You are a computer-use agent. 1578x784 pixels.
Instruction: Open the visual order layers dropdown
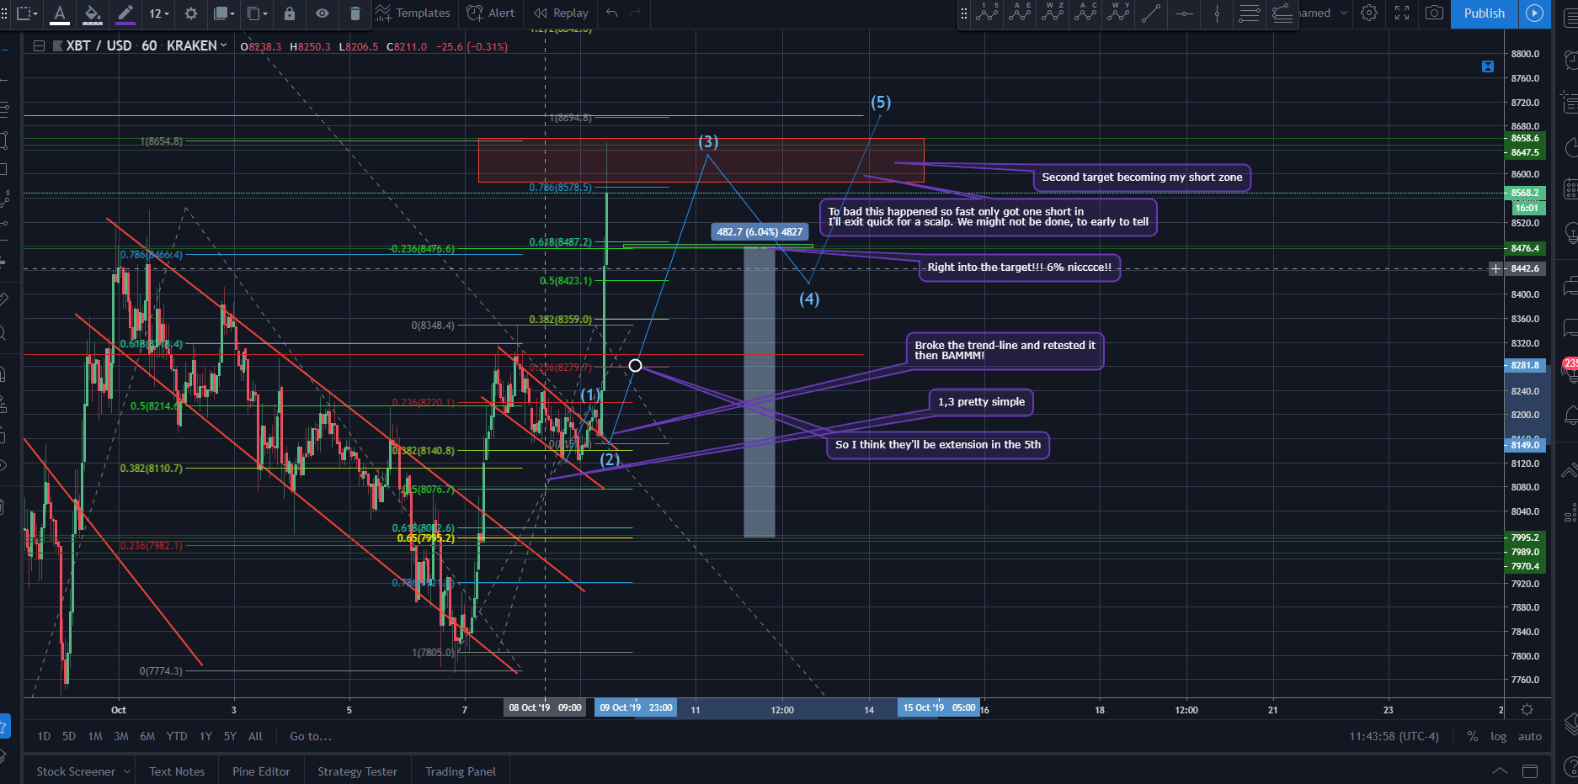coord(224,13)
